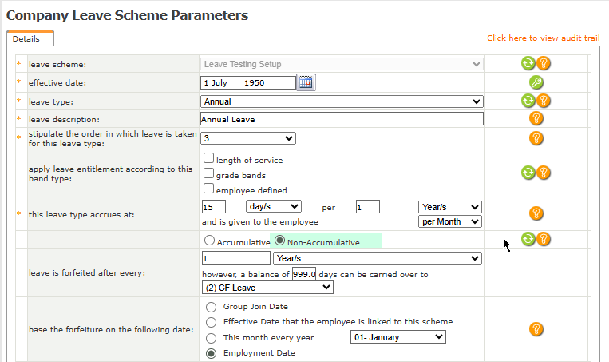Switch to the Details tab
The height and width of the screenshot is (362, 609).
[x=30, y=38]
